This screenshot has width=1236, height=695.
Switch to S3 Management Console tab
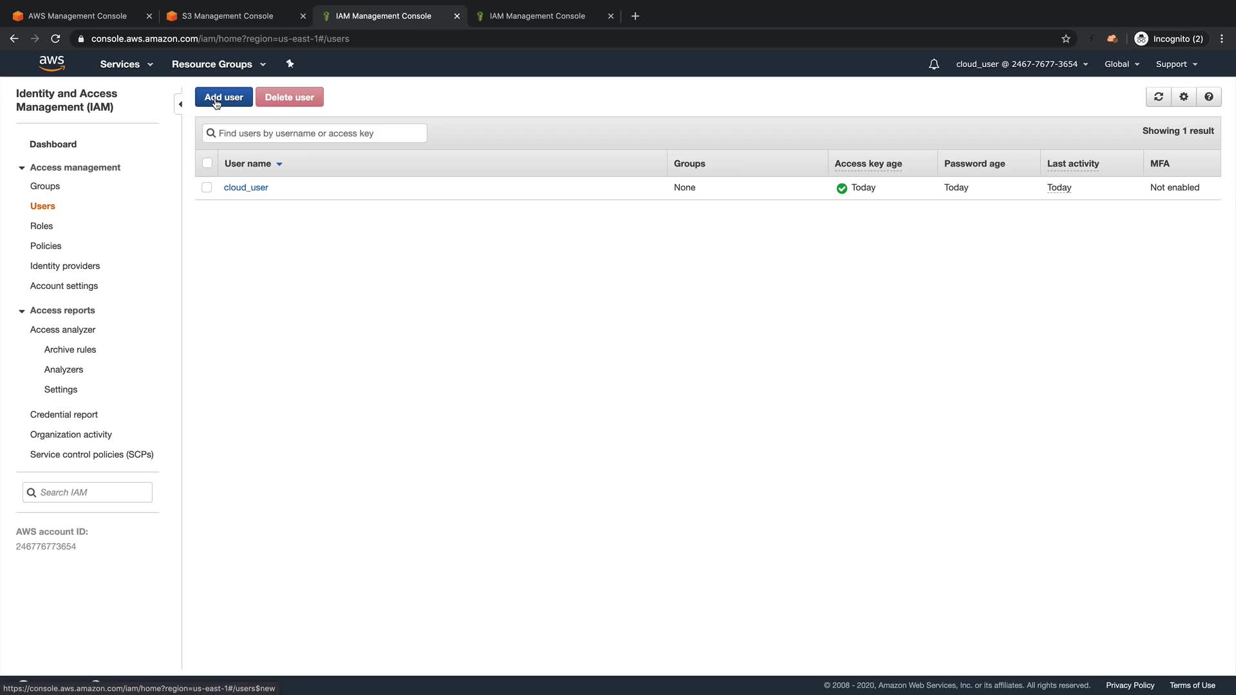227,16
